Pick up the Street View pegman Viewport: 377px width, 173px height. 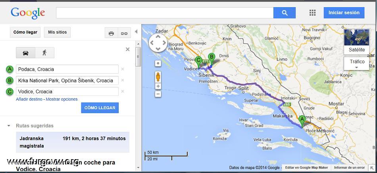coord(158,77)
